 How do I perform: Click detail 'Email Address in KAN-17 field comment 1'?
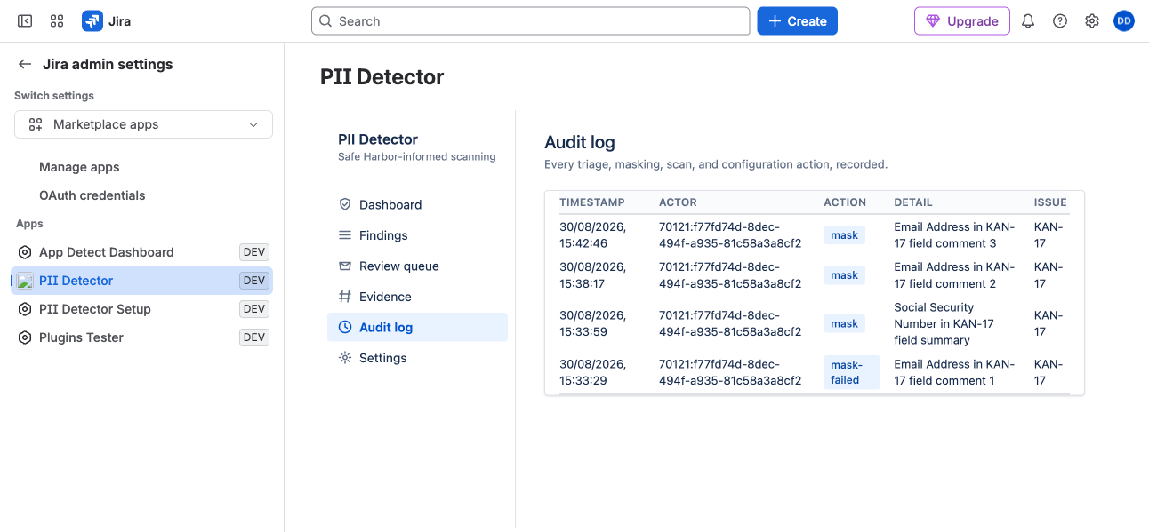click(x=953, y=372)
